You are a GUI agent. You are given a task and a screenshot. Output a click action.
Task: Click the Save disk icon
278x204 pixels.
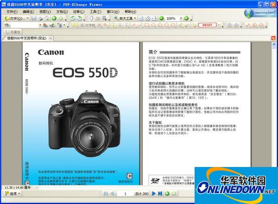34,18
